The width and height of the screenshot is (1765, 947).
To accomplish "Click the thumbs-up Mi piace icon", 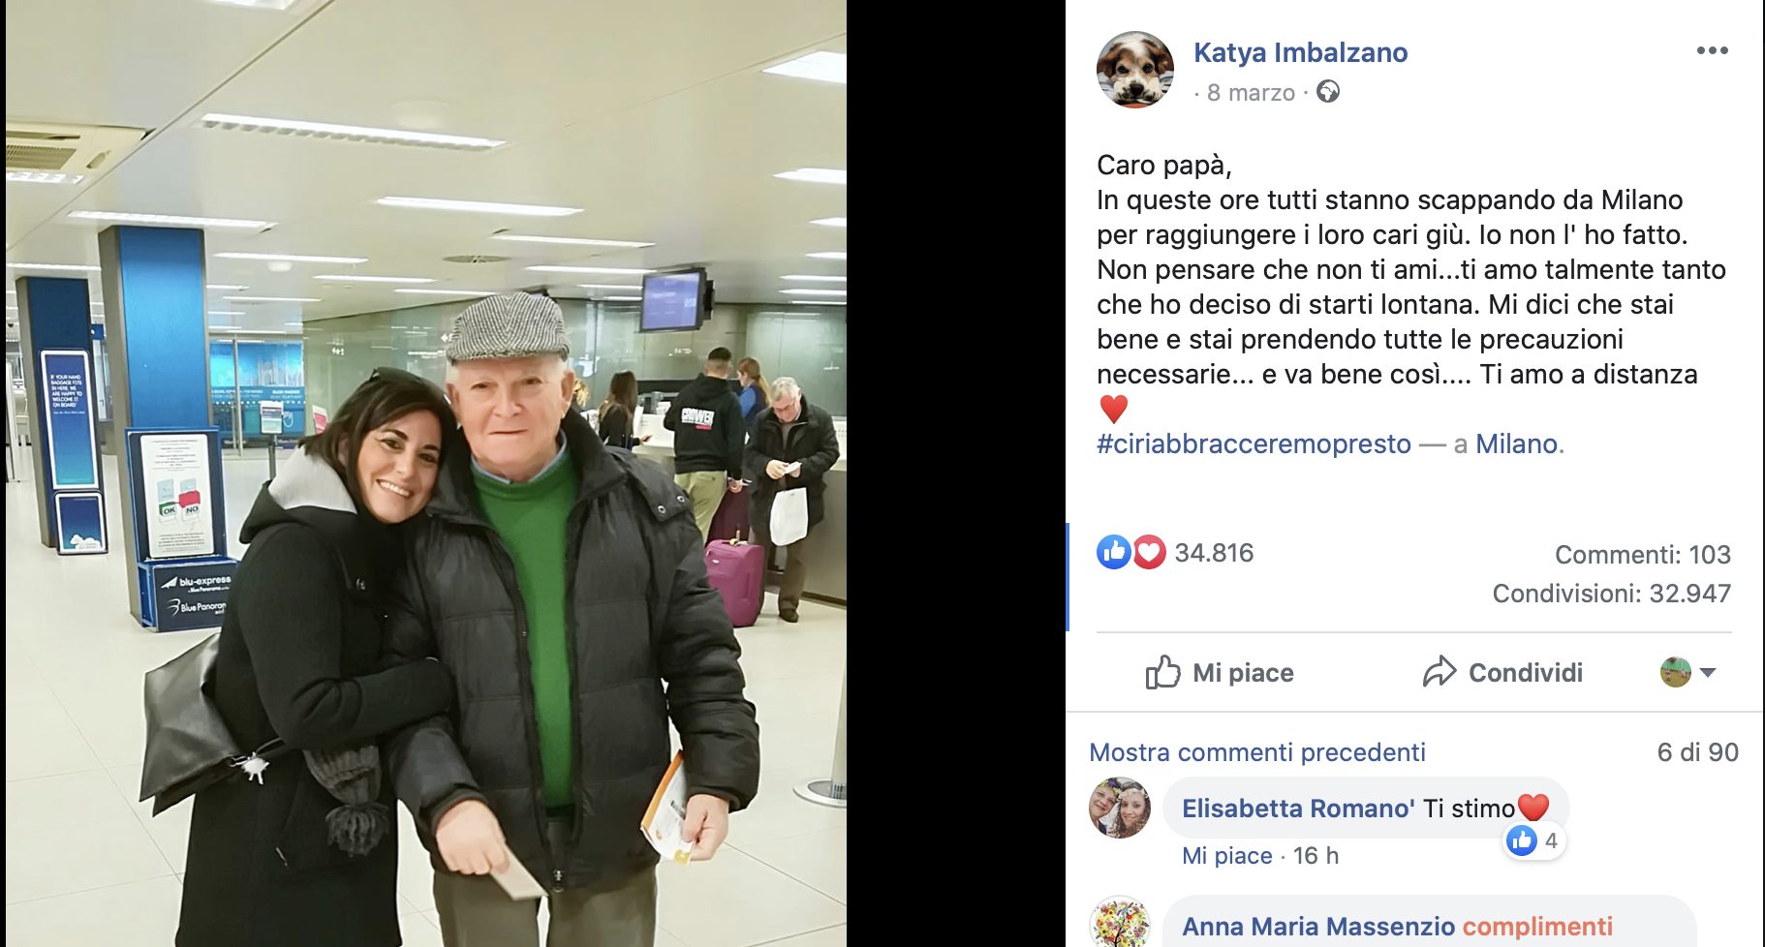I will coord(1162,672).
